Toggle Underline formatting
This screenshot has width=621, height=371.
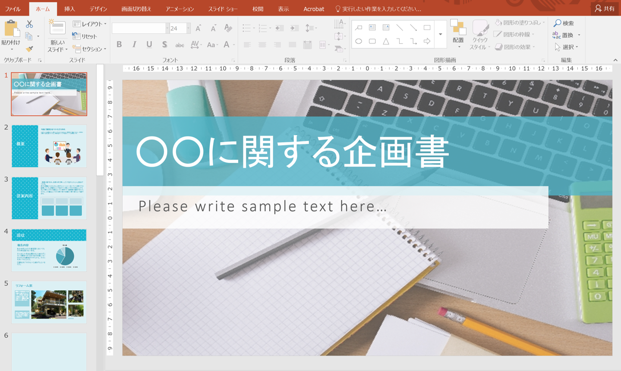point(149,44)
